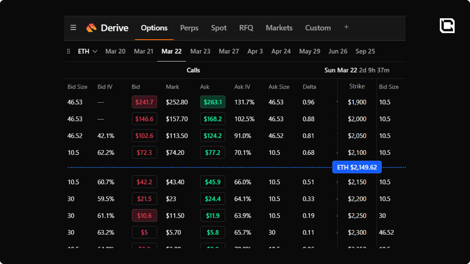This screenshot has height=264, width=470.
Task: Go to the RFQ tab
Action: tap(246, 28)
